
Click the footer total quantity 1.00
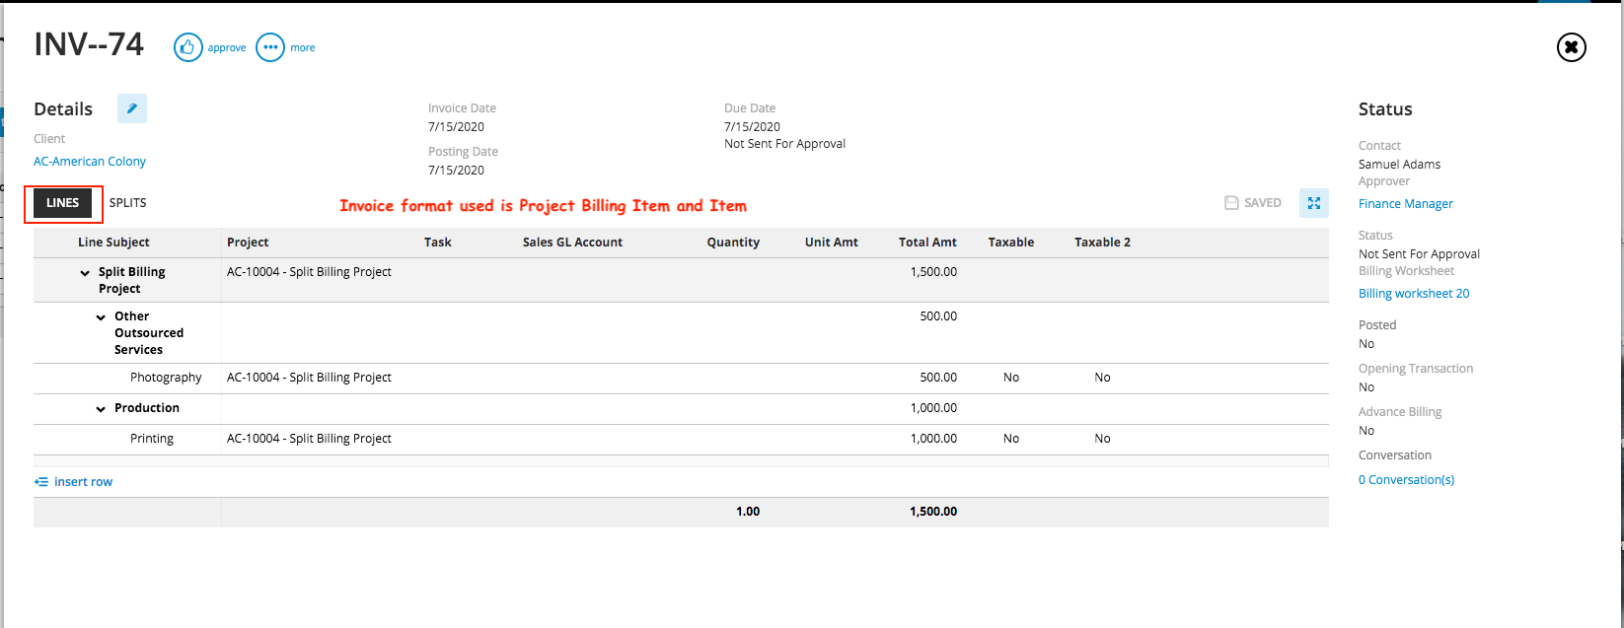click(x=748, y=512)
